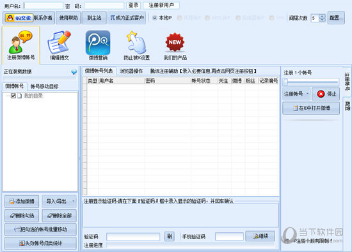Switch to the 微博帐号 left tab
Viewport: 352px width, 252px height.
(15, 86)
